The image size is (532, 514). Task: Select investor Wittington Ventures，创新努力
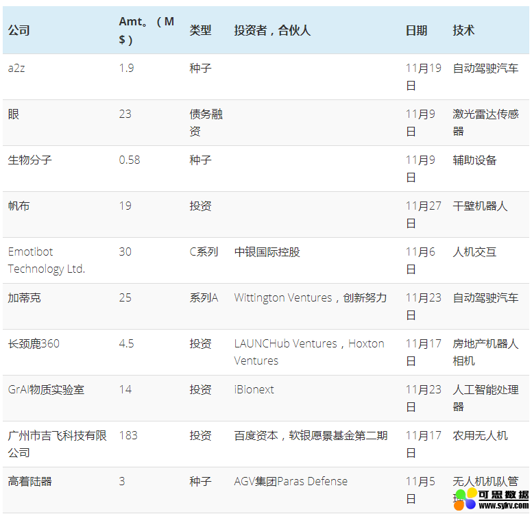pyautogui.click(x=311, y=297)
